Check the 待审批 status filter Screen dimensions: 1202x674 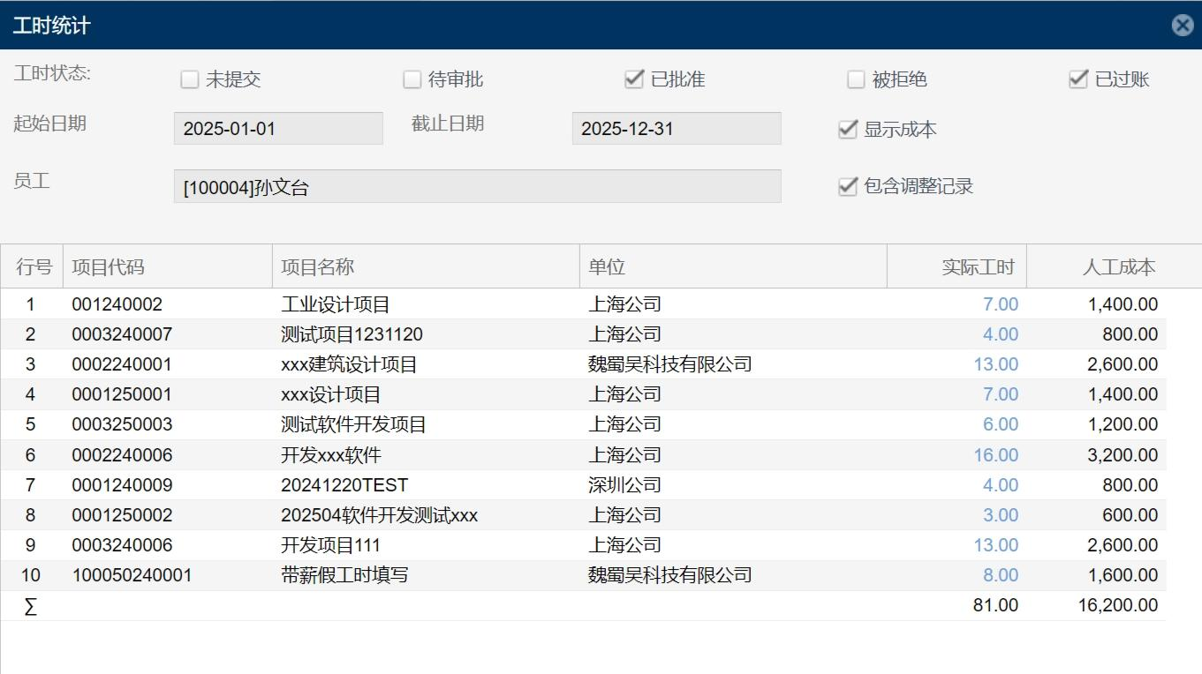pos(412,79)
